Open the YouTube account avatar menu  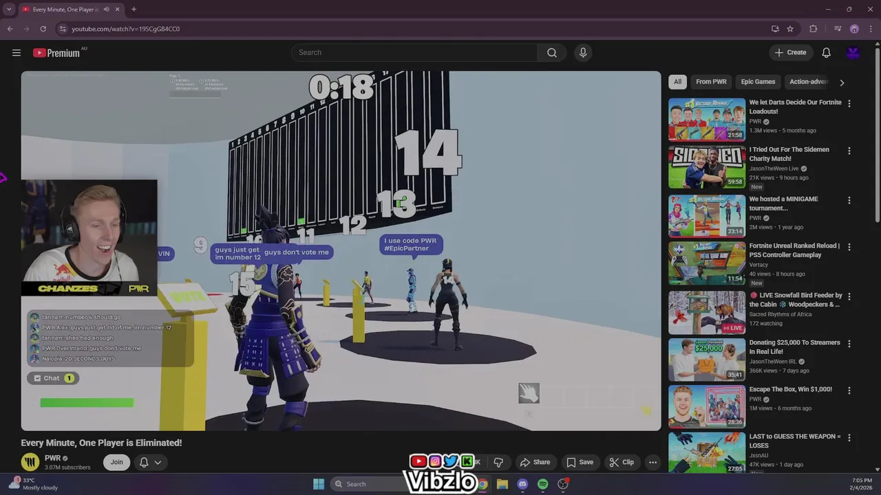pos(853,53)
